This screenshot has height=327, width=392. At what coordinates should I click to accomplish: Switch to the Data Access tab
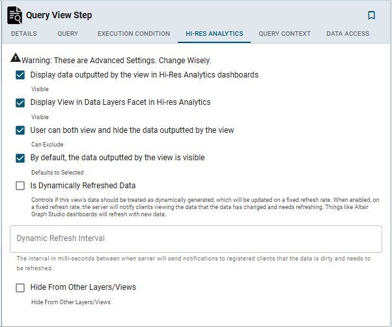pyautogui.click(x=348, y=34)
